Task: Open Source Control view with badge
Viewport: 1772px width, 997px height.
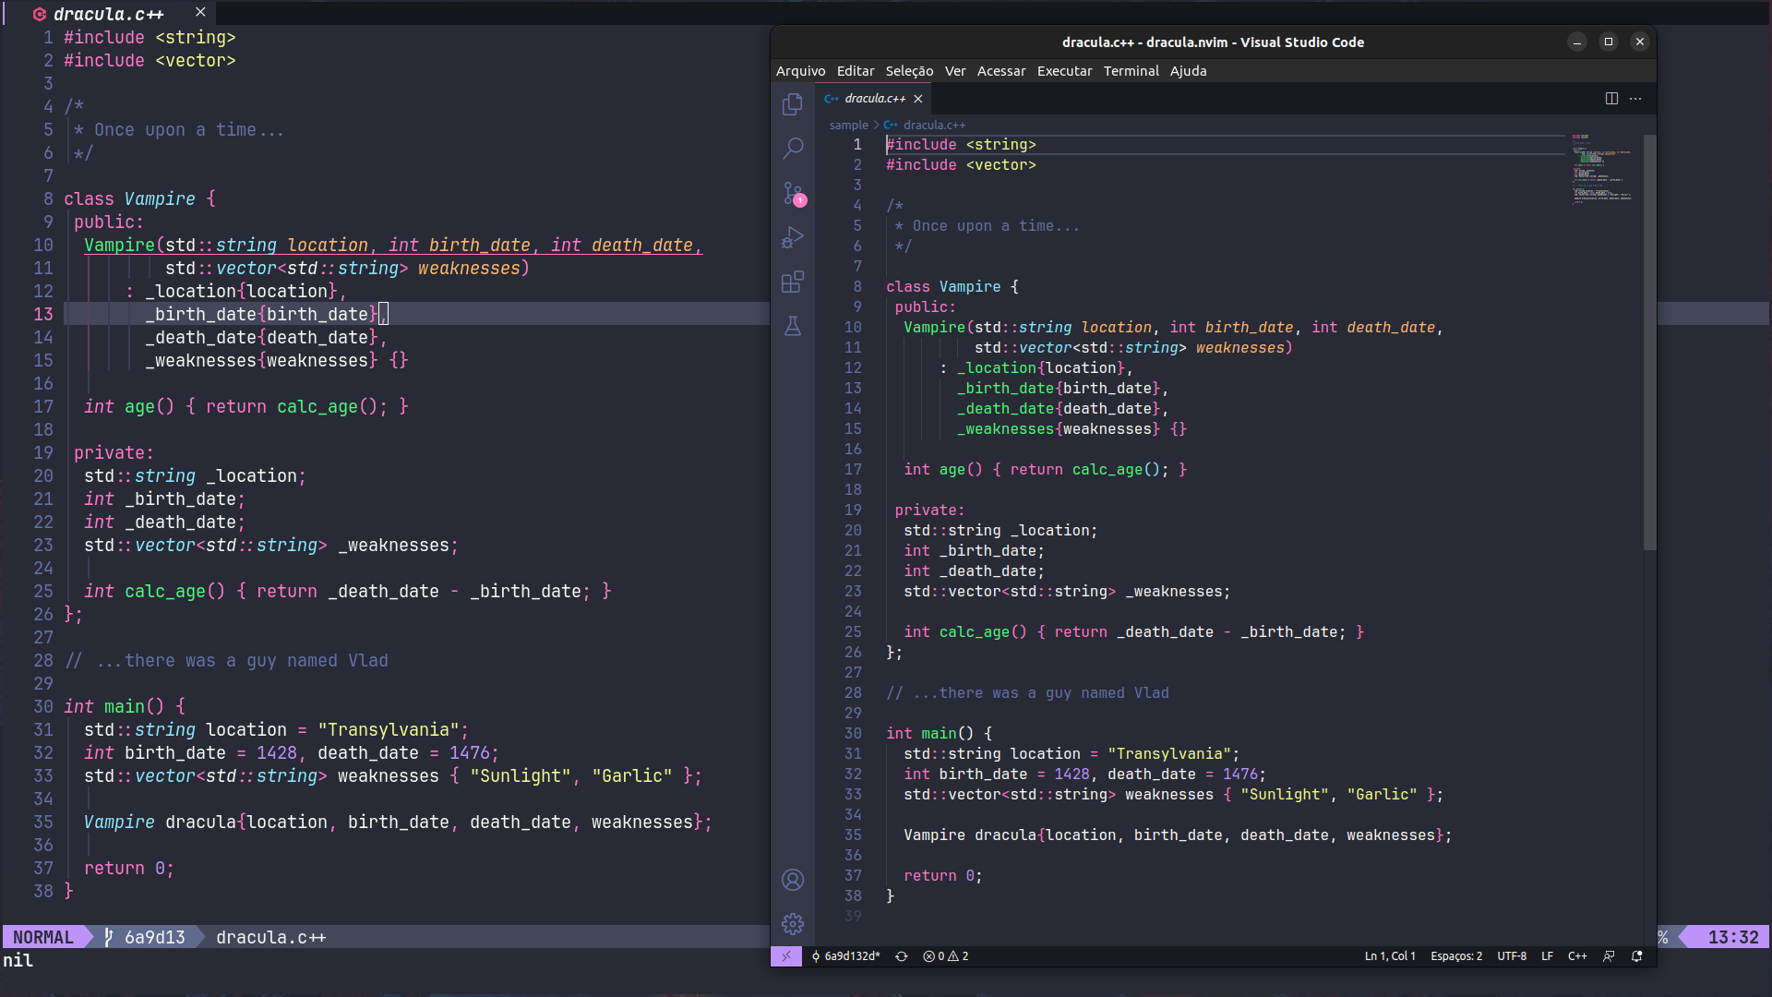Action: point(793,193)
